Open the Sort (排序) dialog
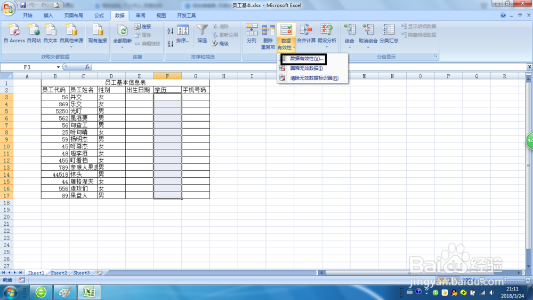 [183, 34]
